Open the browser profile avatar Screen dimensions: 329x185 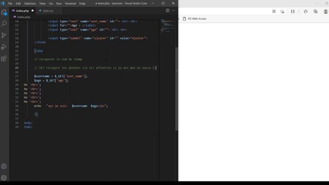325,11
